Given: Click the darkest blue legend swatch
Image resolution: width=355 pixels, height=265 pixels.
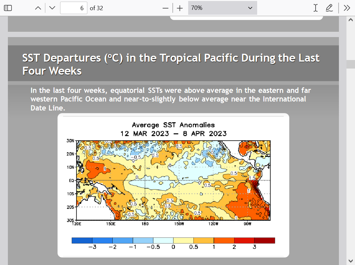Looking at the screenshot, I should point(82,241).
